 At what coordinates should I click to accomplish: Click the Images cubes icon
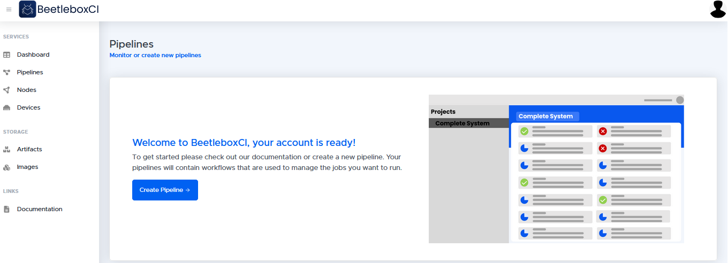pos(7,167)
